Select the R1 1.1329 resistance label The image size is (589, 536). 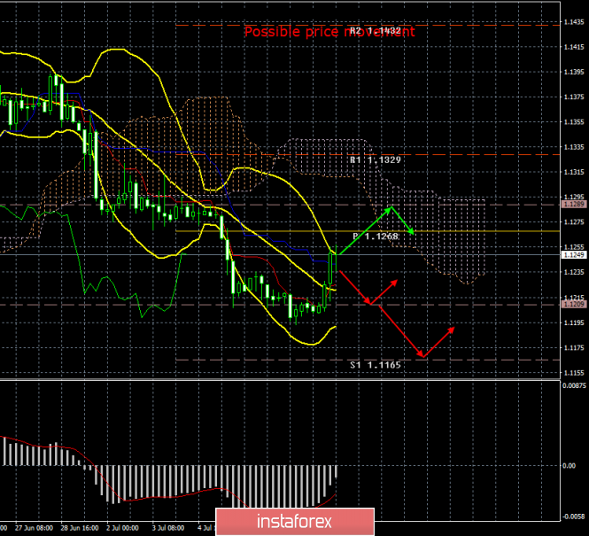coord(376,159)
